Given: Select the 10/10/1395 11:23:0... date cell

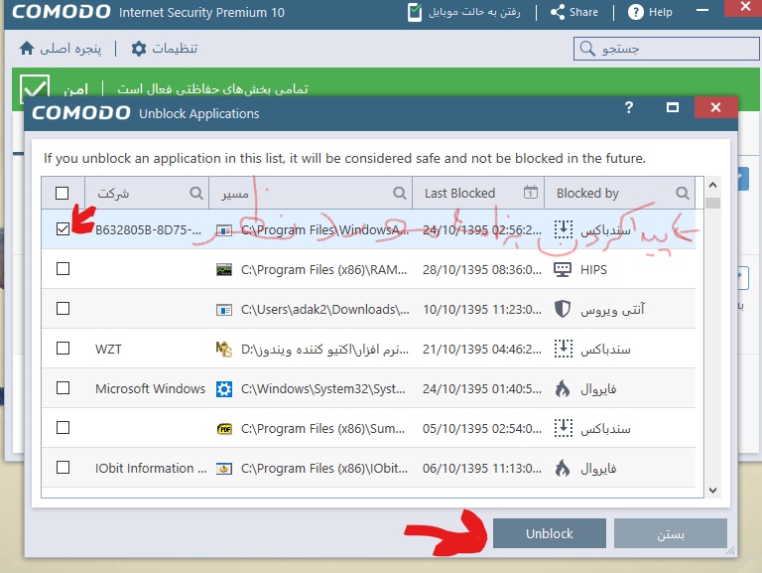Looking at the screenshot, I should 481,310.
